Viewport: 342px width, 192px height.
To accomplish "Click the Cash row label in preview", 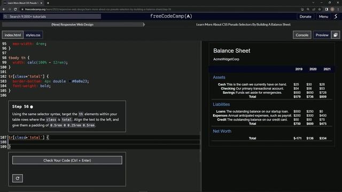I will (222, 84).
